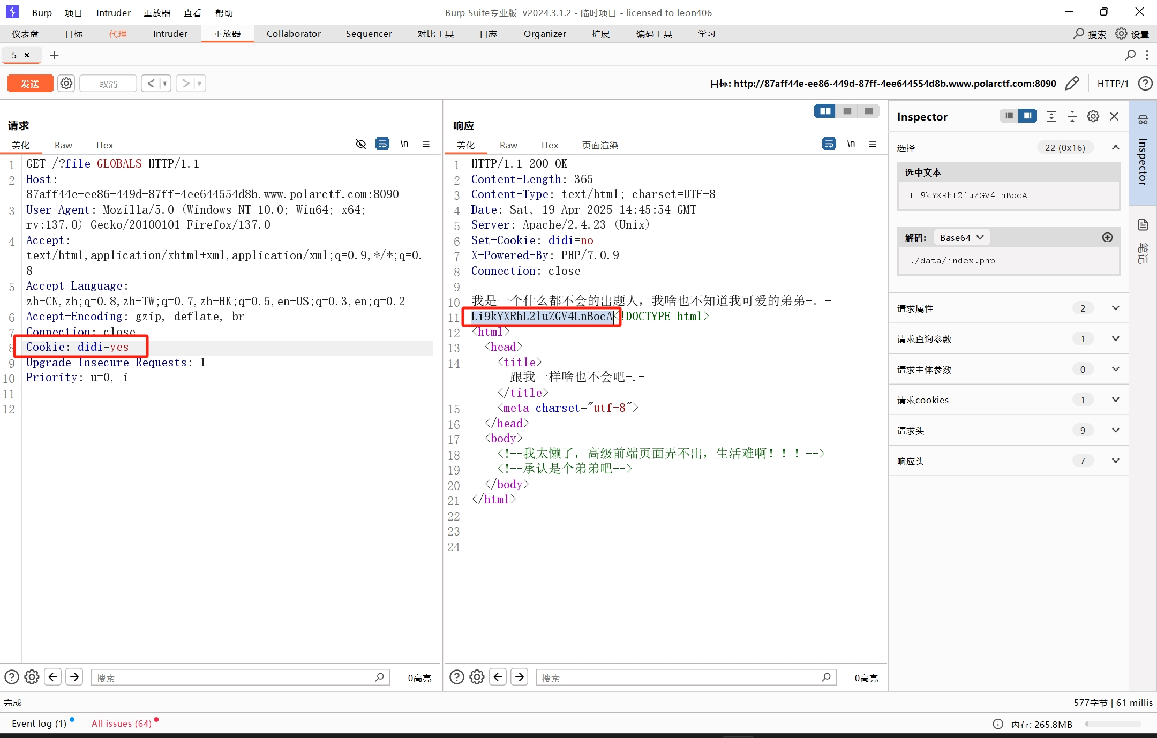1157x738 pixels.
Task: Open the request settings gear next to Send
Action: [x=66, y=84]
